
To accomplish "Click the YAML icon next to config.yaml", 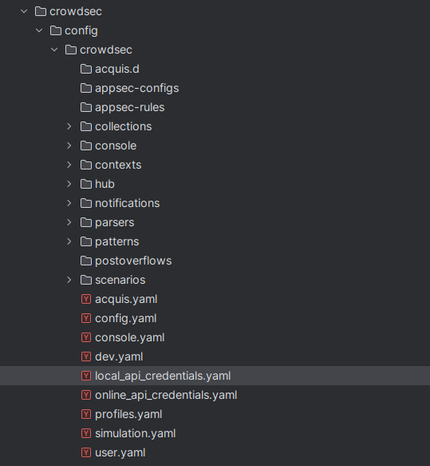I will point(86,318).
